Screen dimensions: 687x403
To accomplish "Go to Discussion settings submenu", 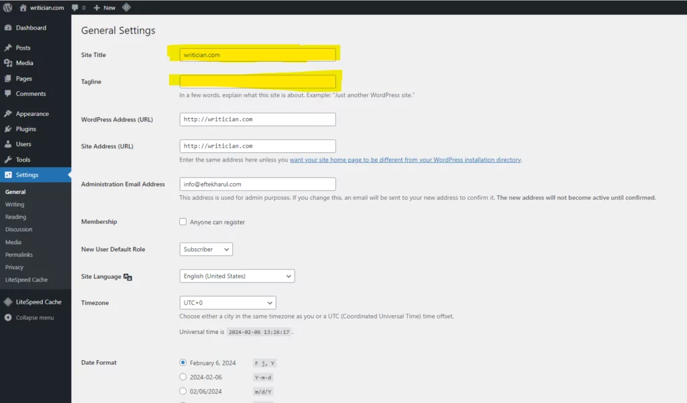I will click(18, 229).
